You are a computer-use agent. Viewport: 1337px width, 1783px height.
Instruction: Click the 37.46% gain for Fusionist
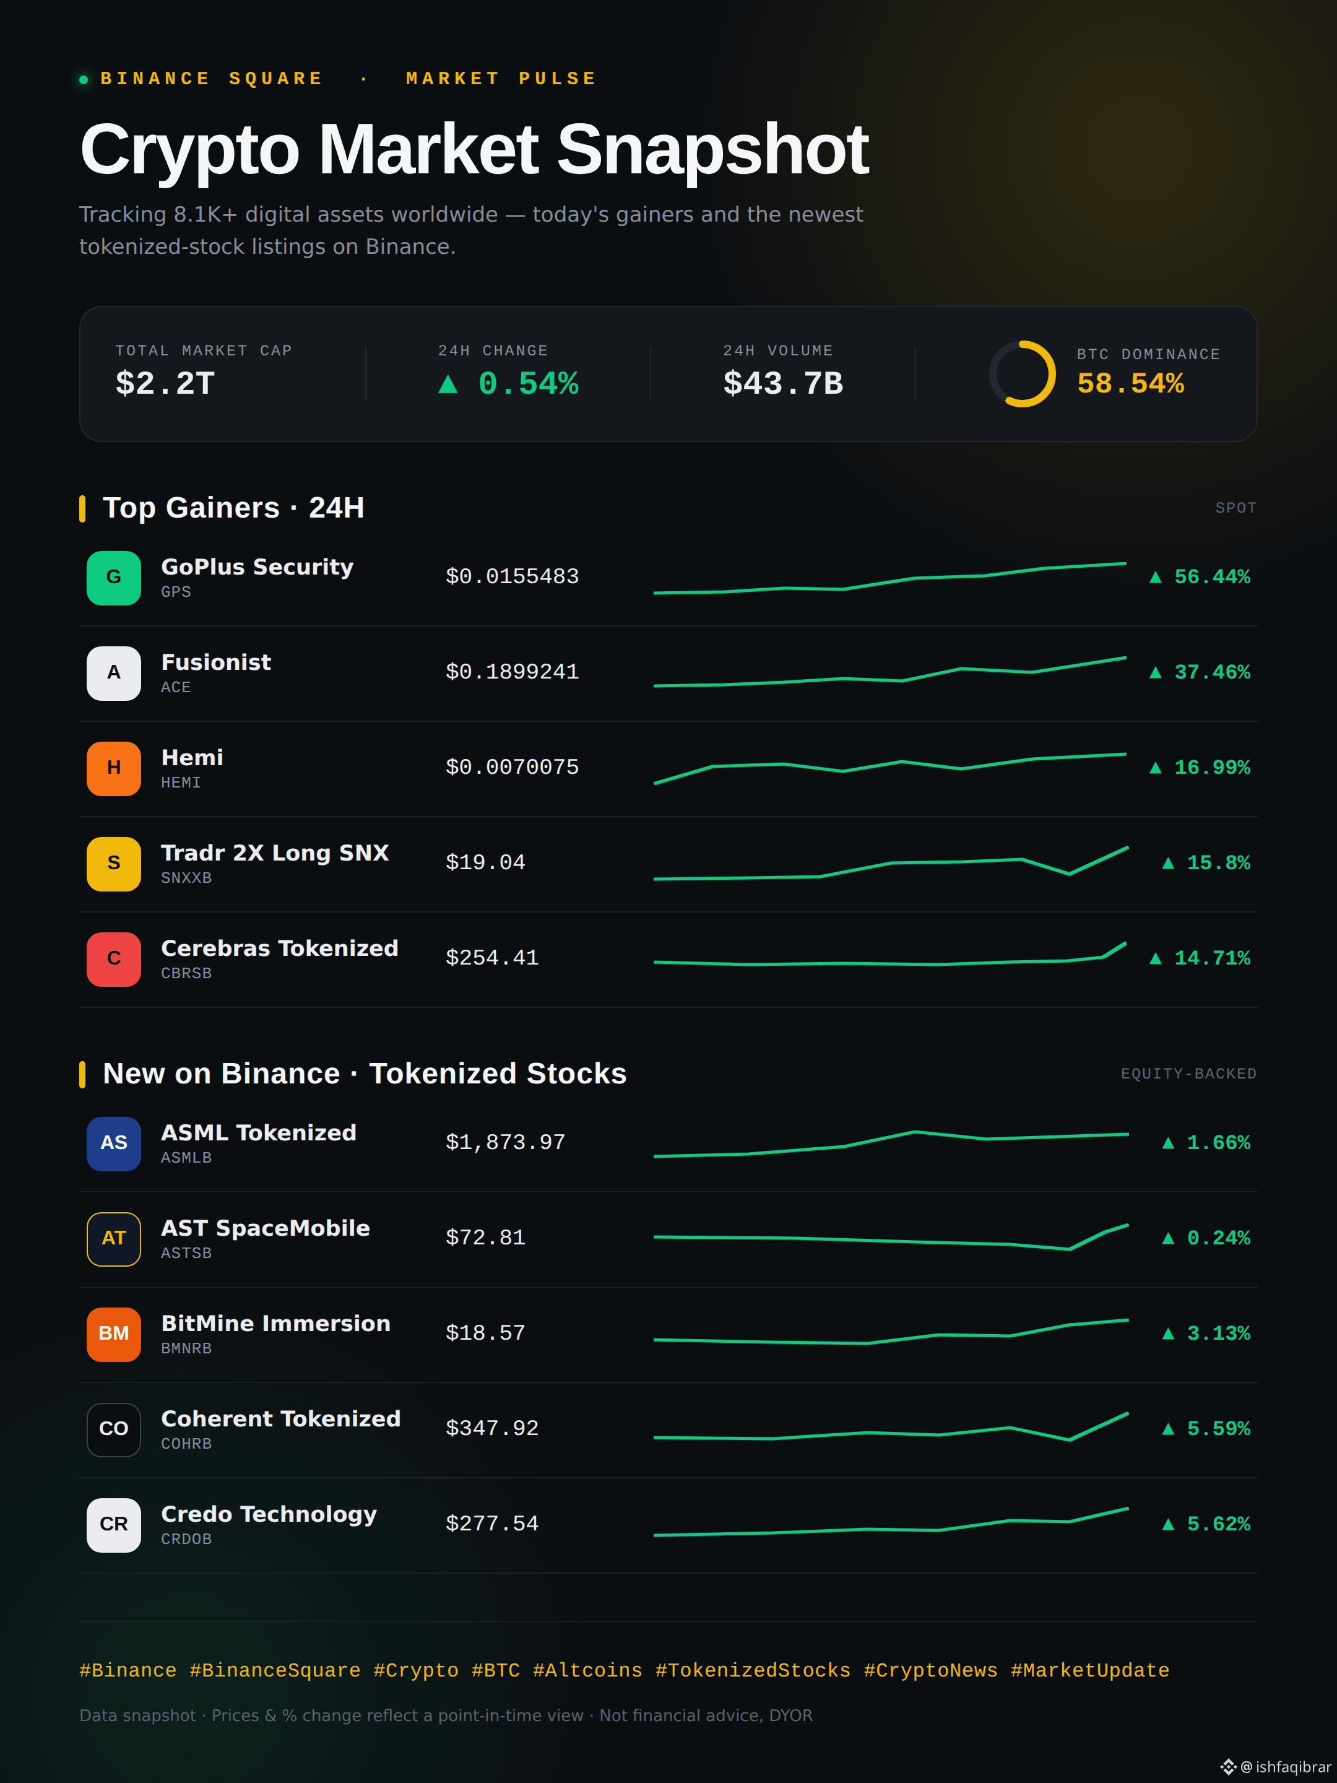[1200, 672]
